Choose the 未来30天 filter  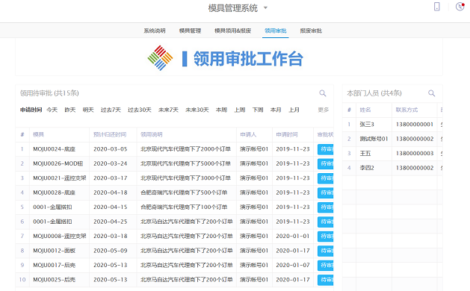click(197, 110)
